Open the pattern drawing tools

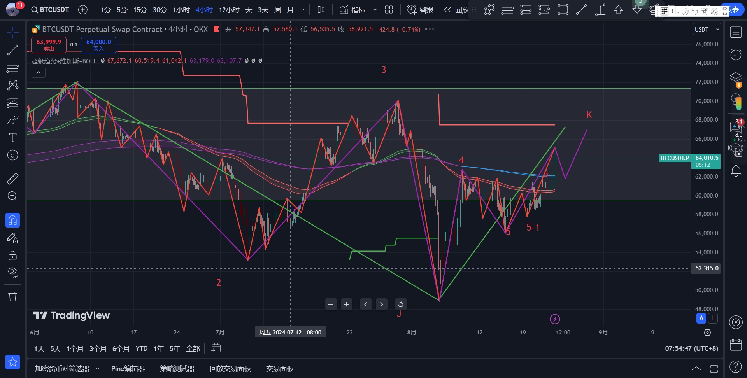point(12,85)
